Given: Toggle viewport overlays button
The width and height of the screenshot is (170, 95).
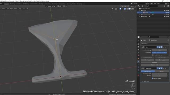Looking at the screenshot, I should (120, 9).
